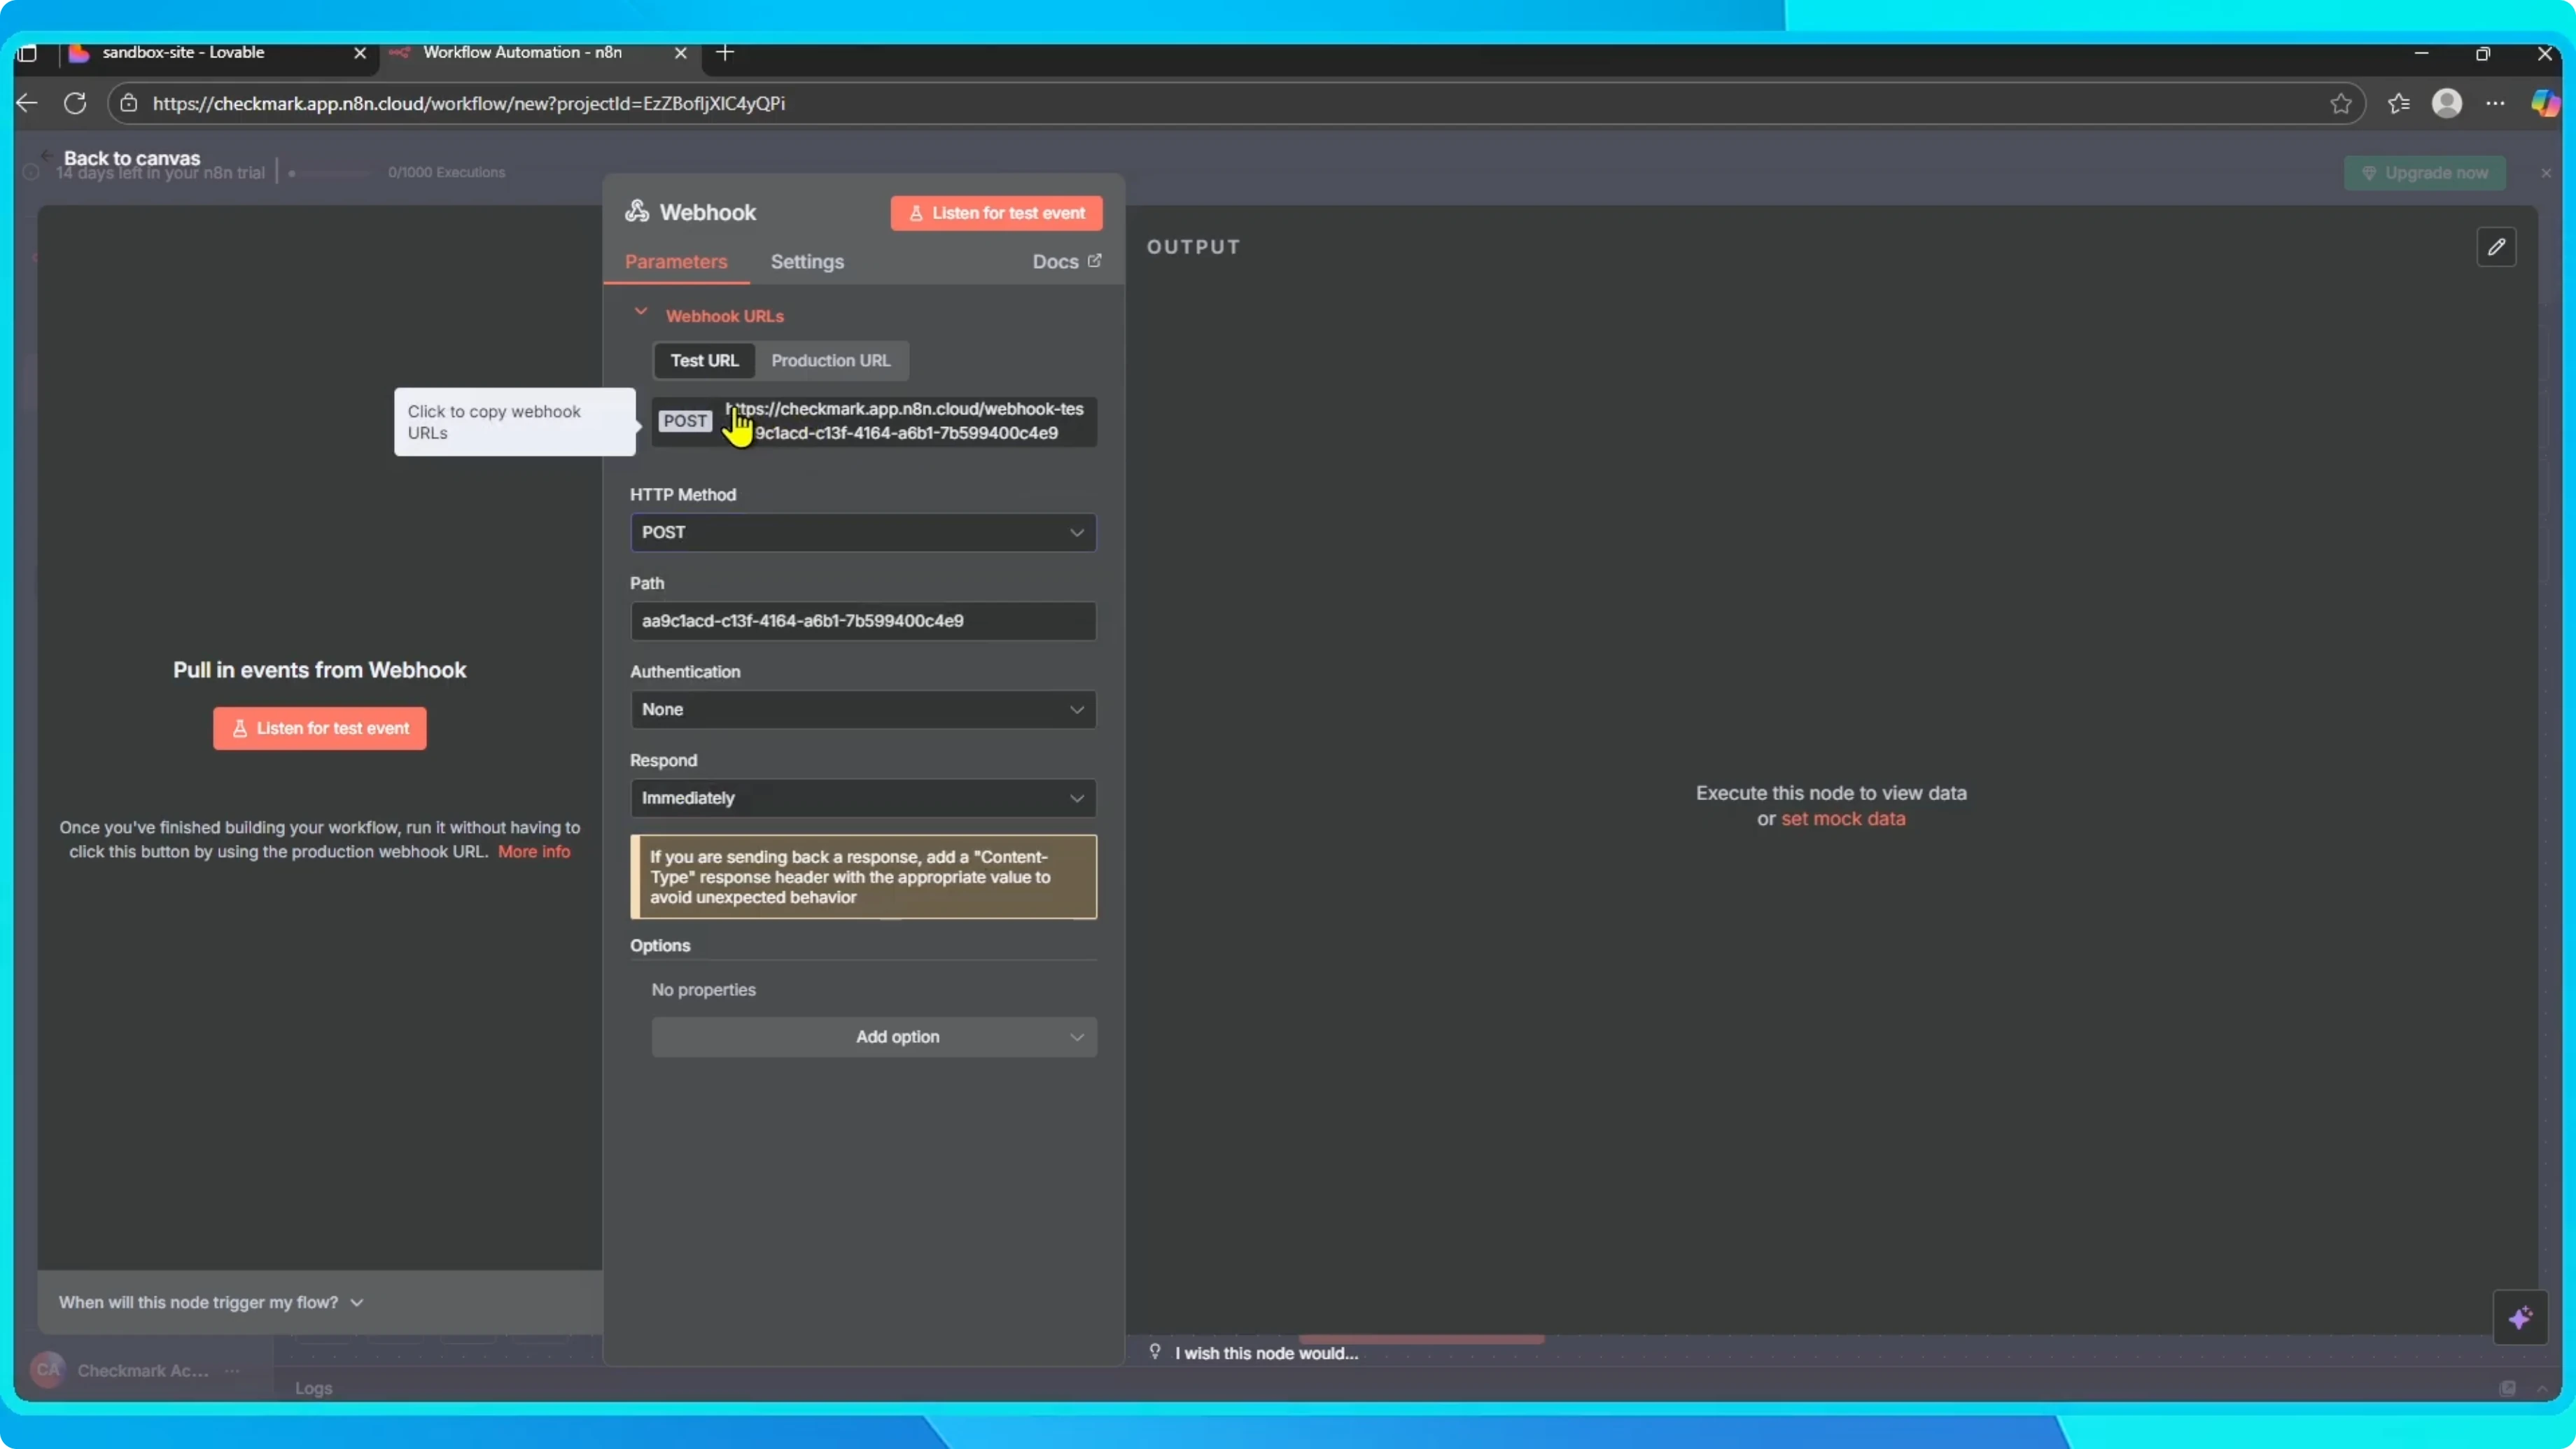Close the Workflow Automation n8n tab
The image size is (2576, 1449).
pos(680,53)
